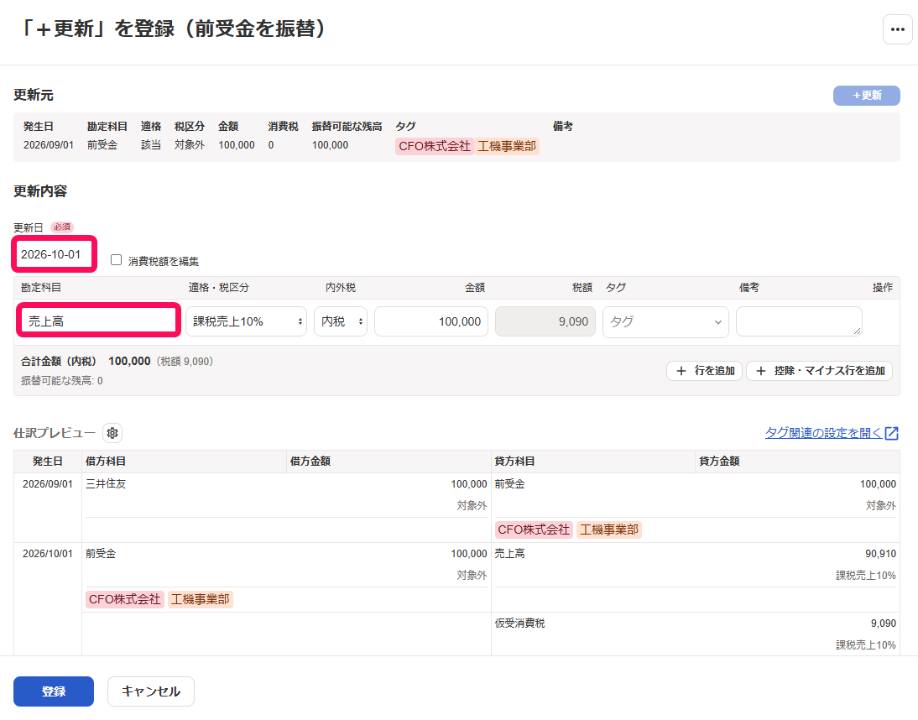This screenshot has height=720, width=918.
Task: Open journal preview gear settings
Action: [112, 432]
